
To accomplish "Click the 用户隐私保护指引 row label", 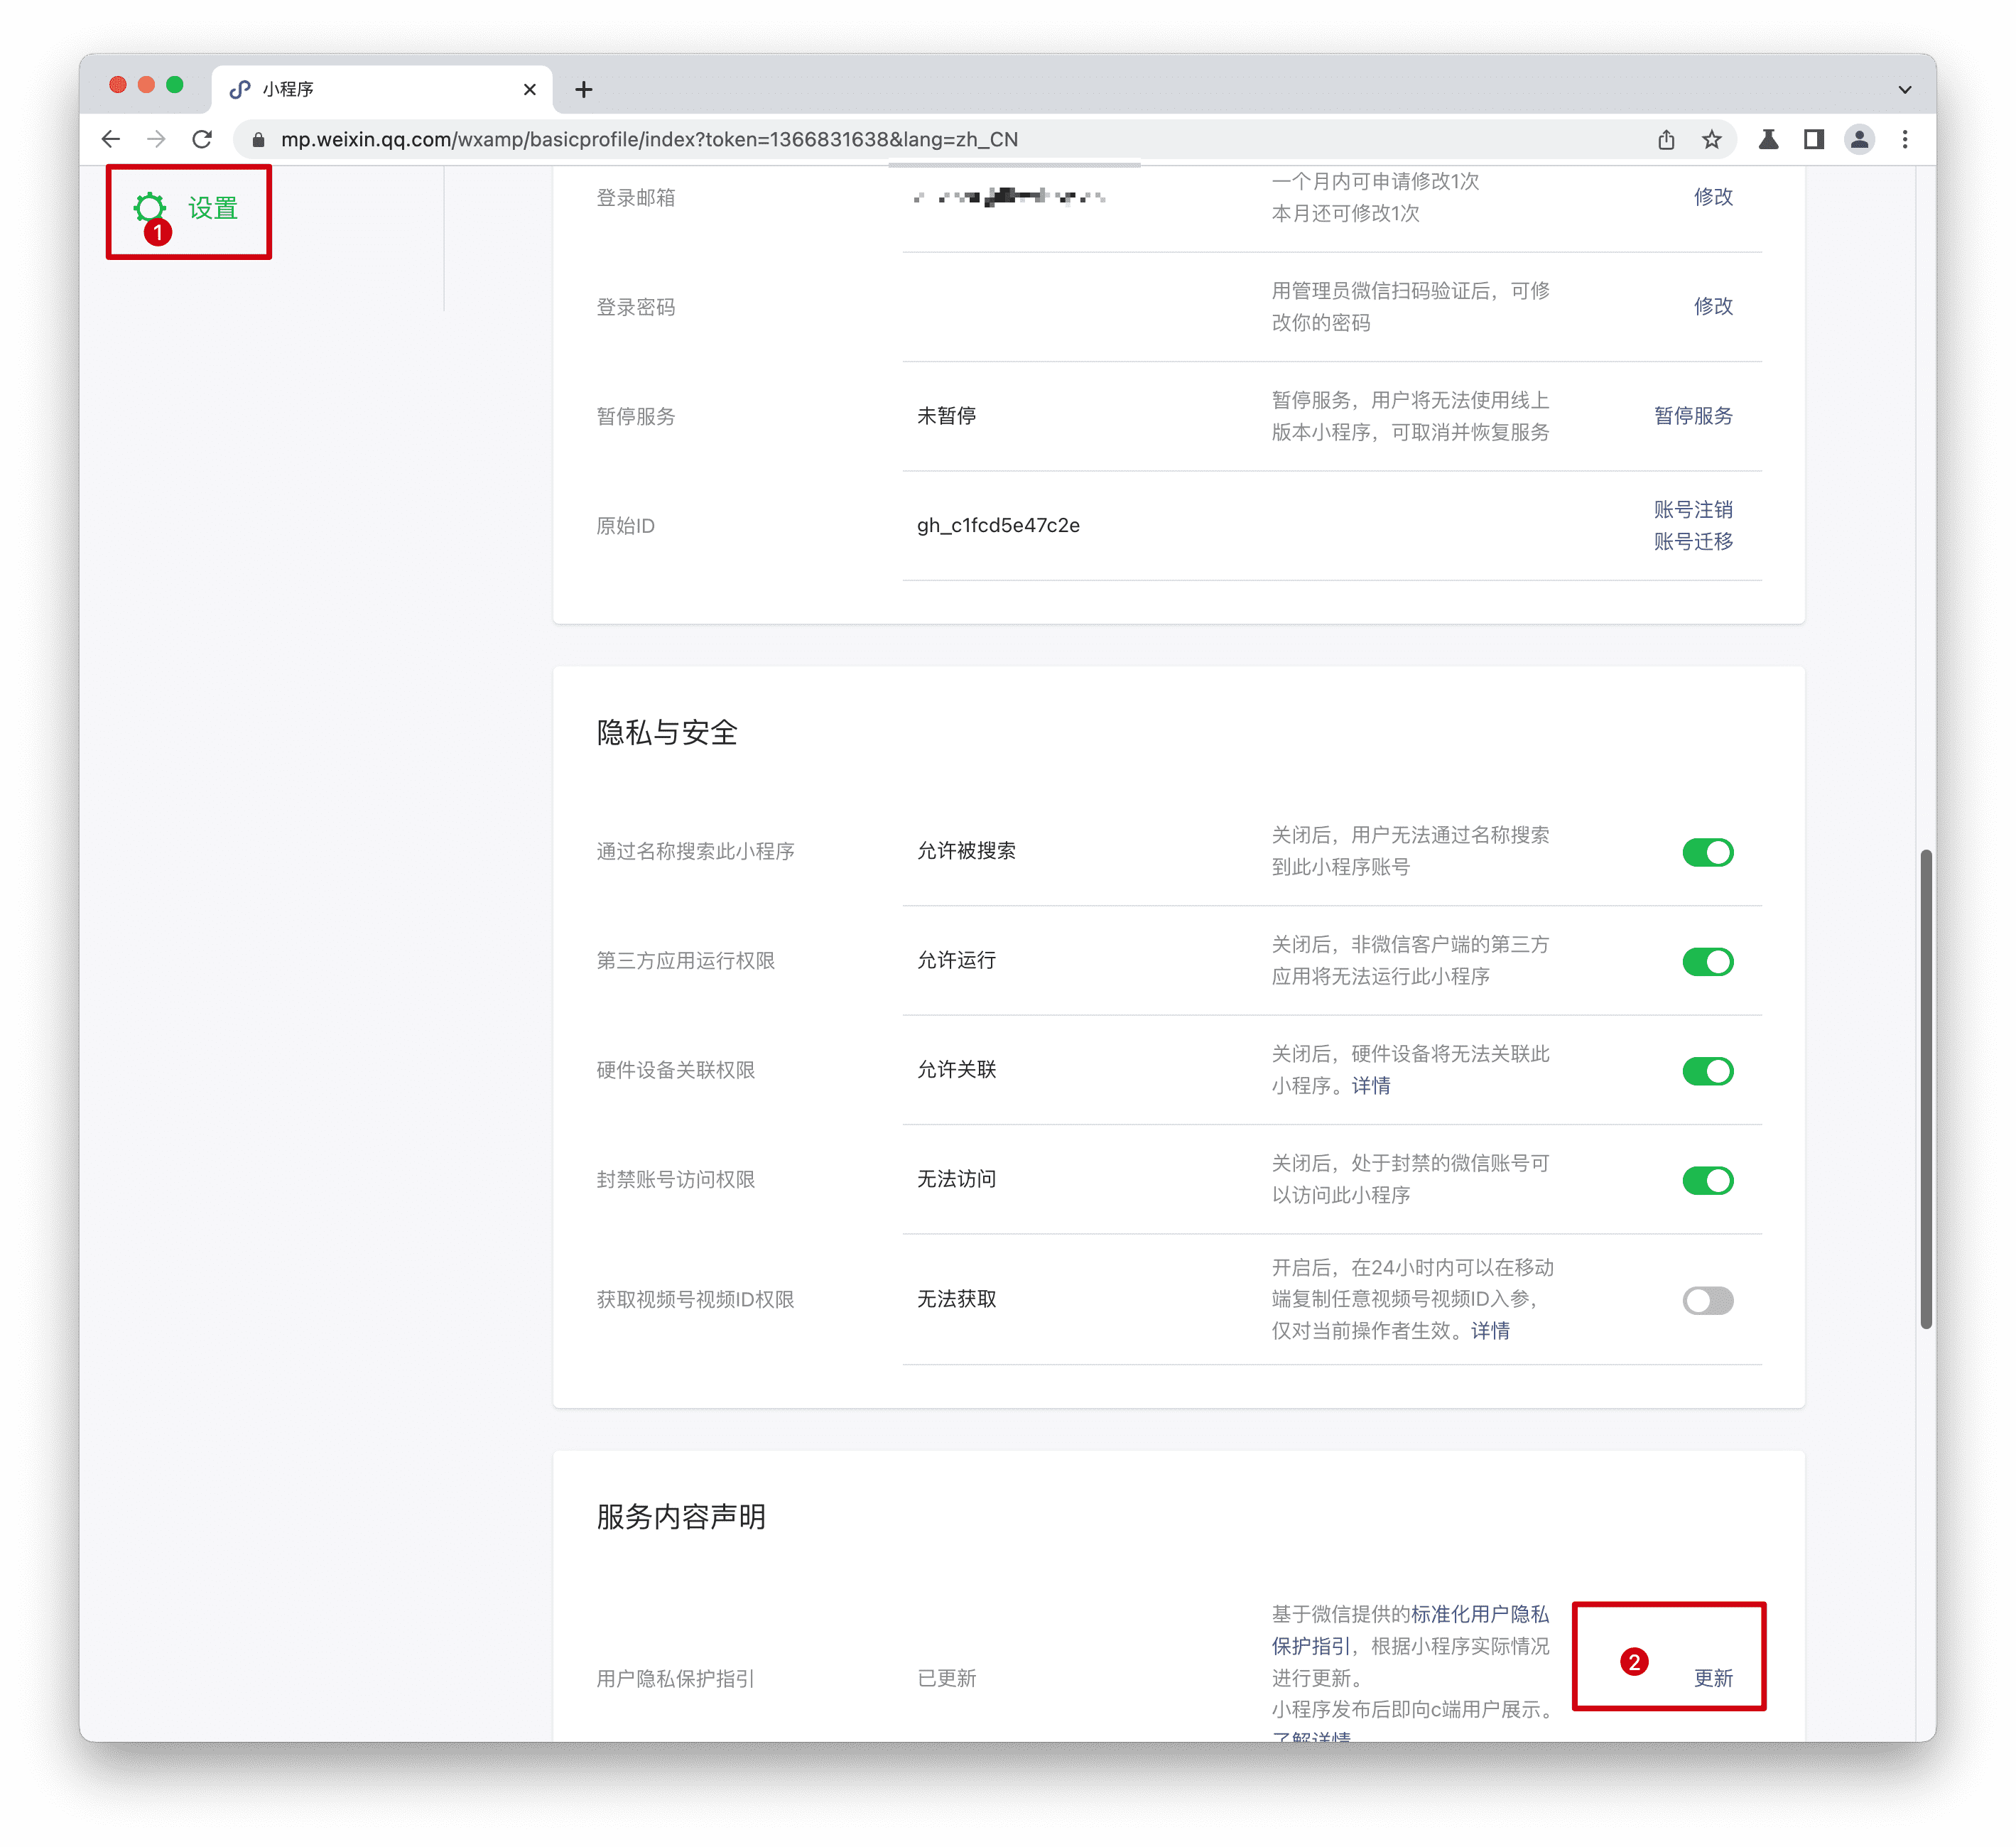I will (x=675, y=1679).
